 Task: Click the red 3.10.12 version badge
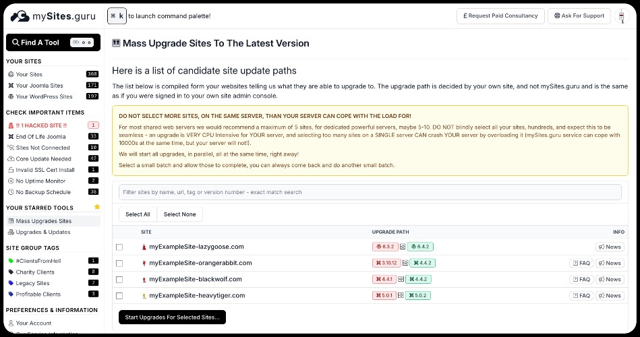tap(386, 263)
